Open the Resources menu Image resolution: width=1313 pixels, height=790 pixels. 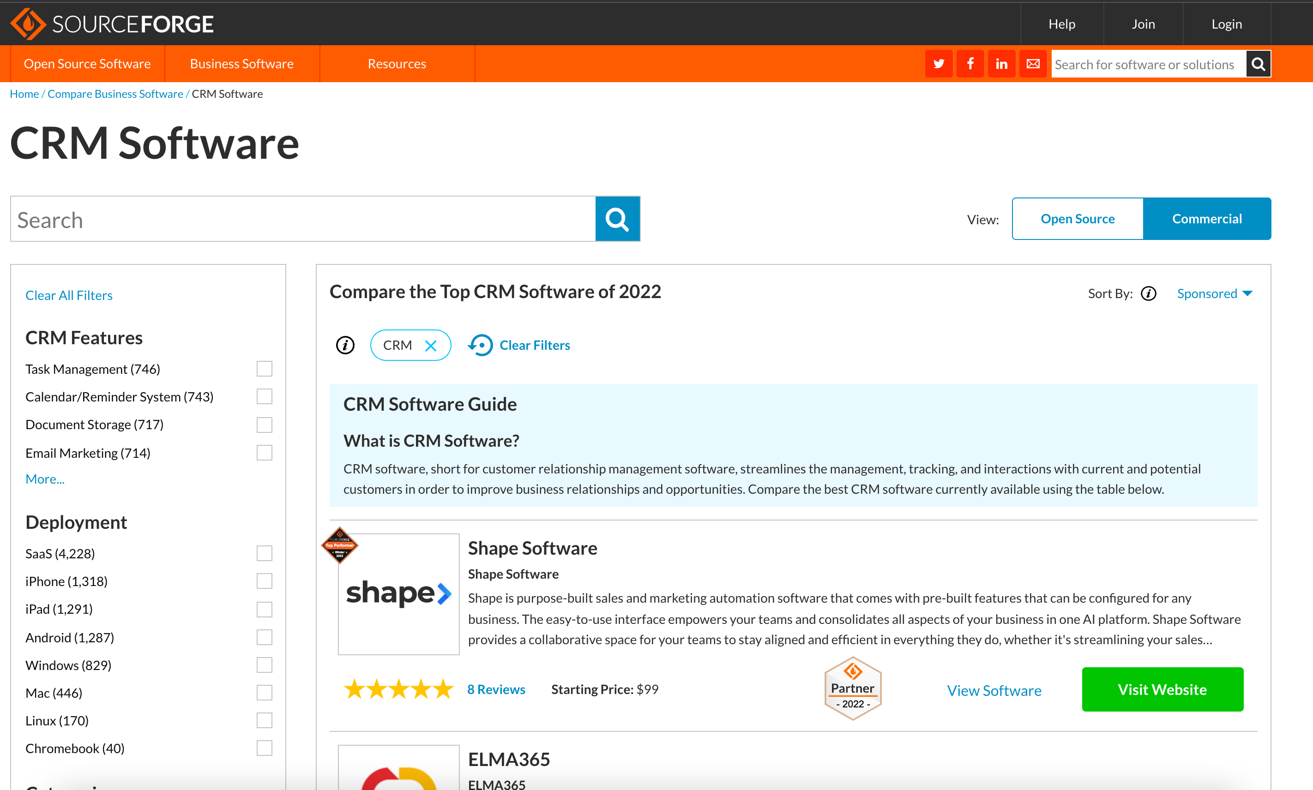397,64
